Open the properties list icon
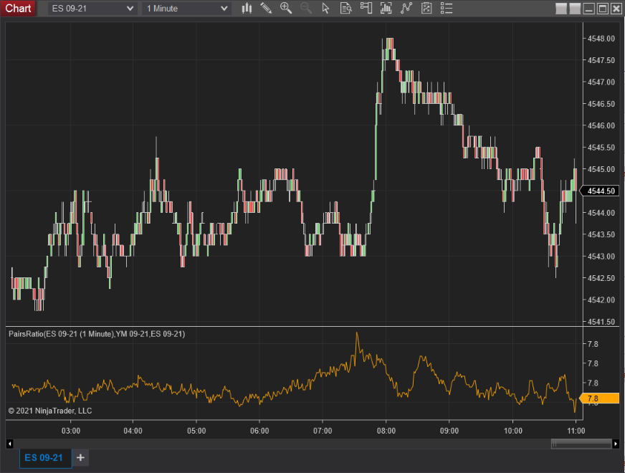The image size is (625, 473). tap(447, 9)
